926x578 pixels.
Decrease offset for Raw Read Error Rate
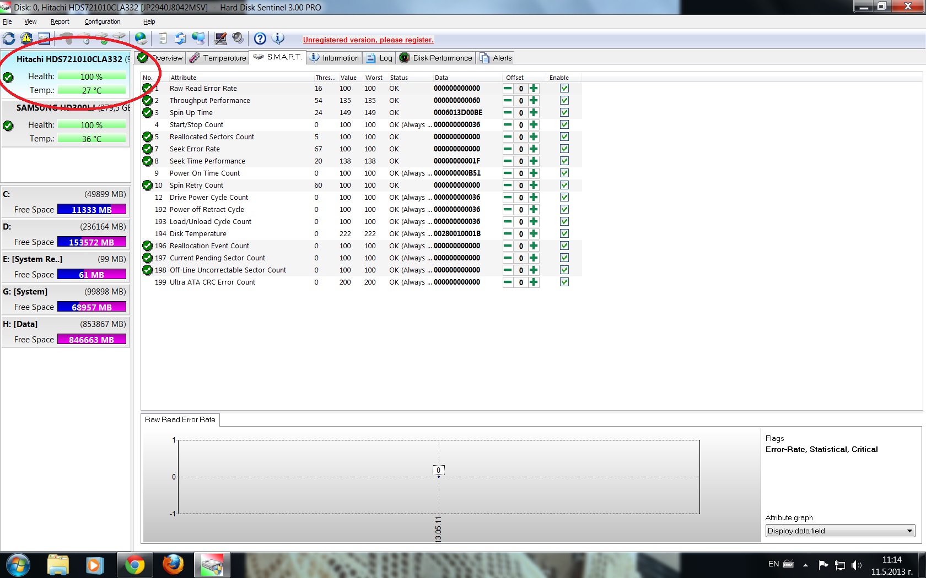tap(508, 89)
